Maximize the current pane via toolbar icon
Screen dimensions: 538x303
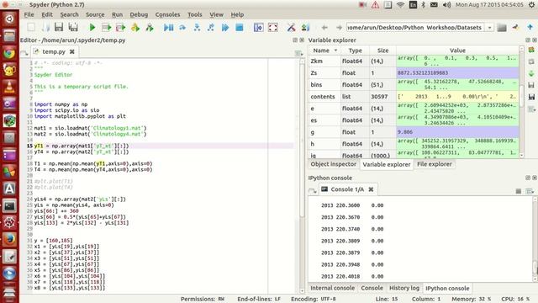point(258,27)
